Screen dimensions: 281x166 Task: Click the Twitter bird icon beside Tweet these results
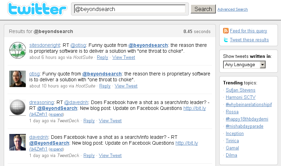click(x=226, y=40)
